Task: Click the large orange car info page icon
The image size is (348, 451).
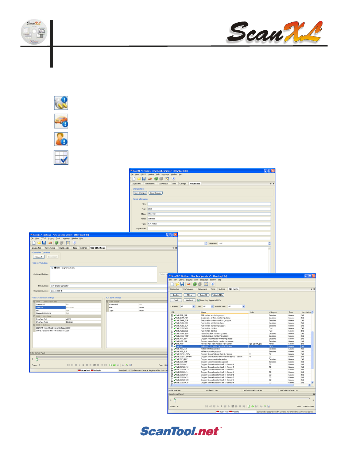Action: tap(61, 121)
